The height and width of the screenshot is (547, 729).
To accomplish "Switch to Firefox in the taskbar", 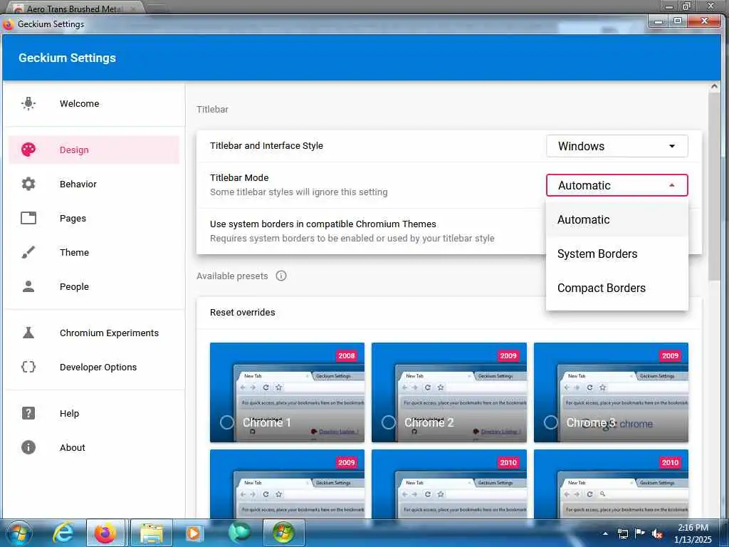I will (x=105, y=533).
